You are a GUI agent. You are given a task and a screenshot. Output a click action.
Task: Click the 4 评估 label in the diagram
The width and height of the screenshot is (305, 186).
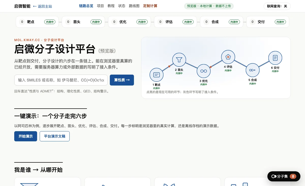click(228, 67)
